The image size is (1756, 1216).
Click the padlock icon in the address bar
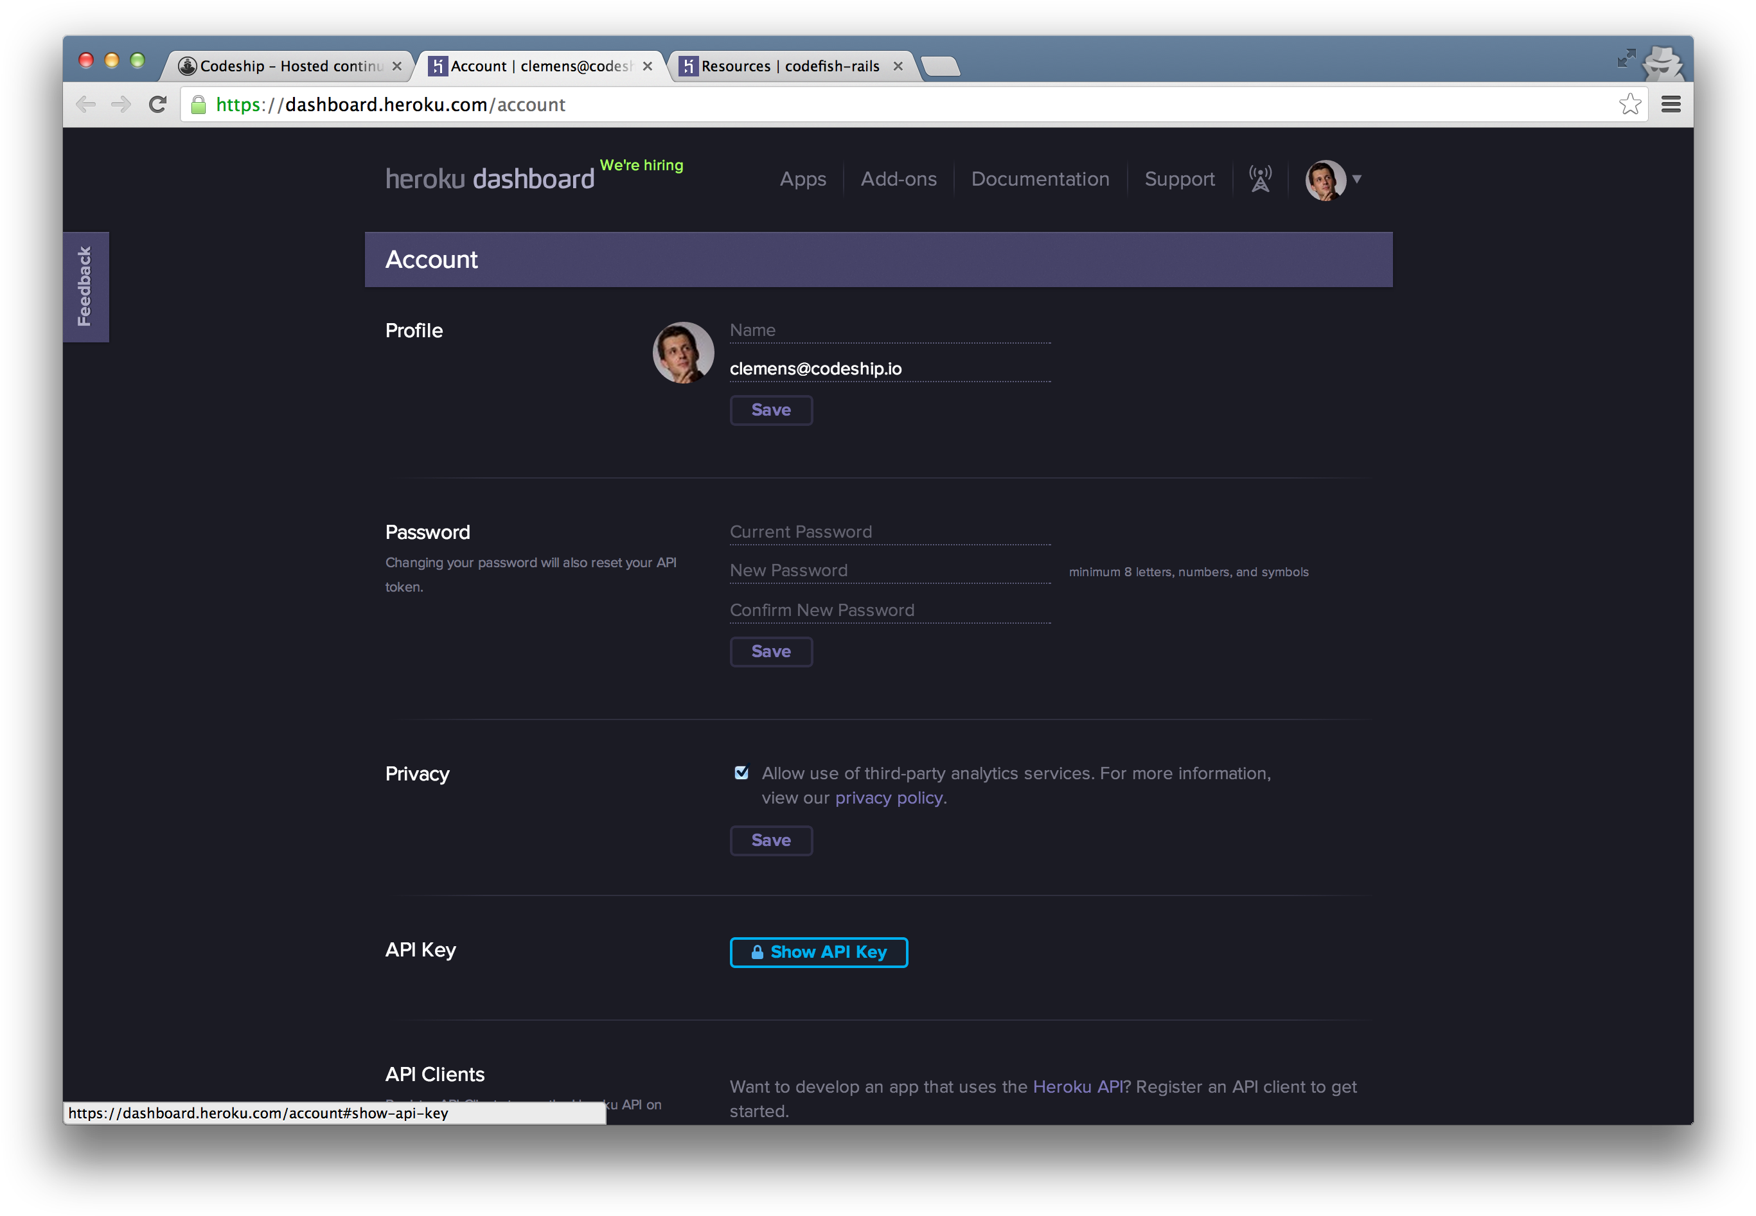click(198, 104)
